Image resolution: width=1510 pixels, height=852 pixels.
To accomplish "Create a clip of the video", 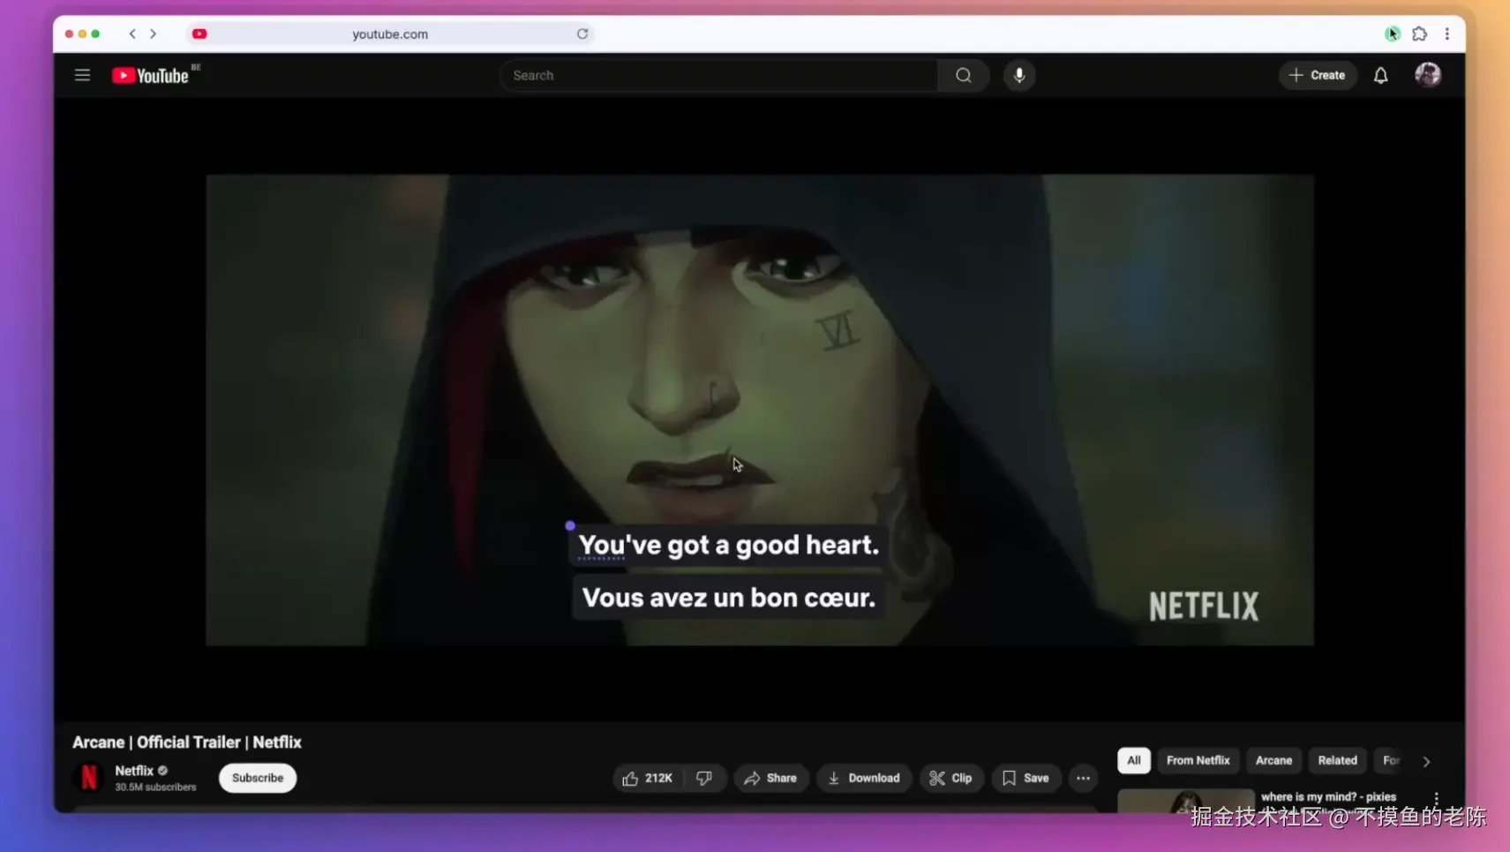I will 951,778.
